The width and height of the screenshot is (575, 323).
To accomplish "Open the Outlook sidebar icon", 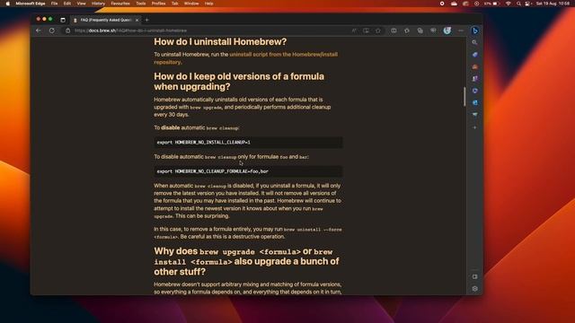I will (474, 103).
